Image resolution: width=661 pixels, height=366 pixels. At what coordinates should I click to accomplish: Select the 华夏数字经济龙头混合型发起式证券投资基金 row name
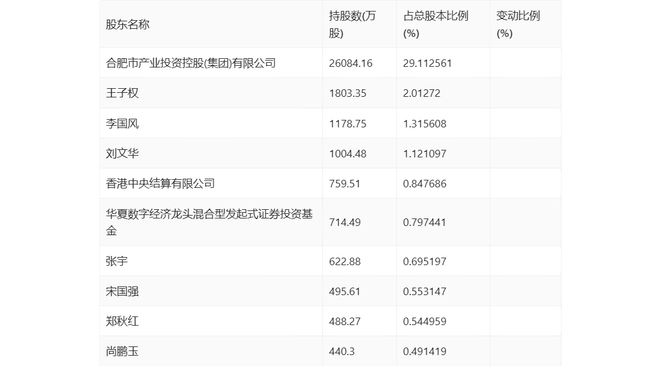pyautogui.click(x=210, y=222)
